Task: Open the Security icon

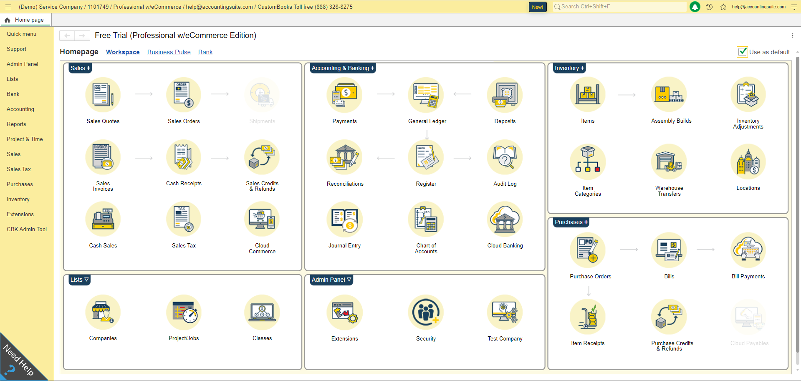Action: tap(426, 312)
